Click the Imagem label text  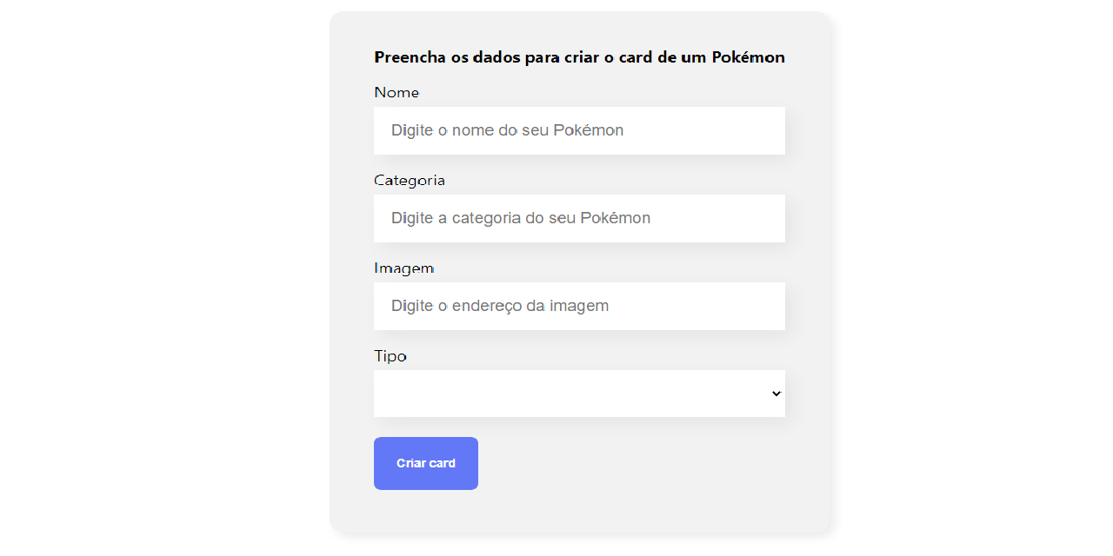pyautogui.click(x=403, y=268)
